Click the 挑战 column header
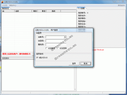127x95 pixels. point(53,11)
